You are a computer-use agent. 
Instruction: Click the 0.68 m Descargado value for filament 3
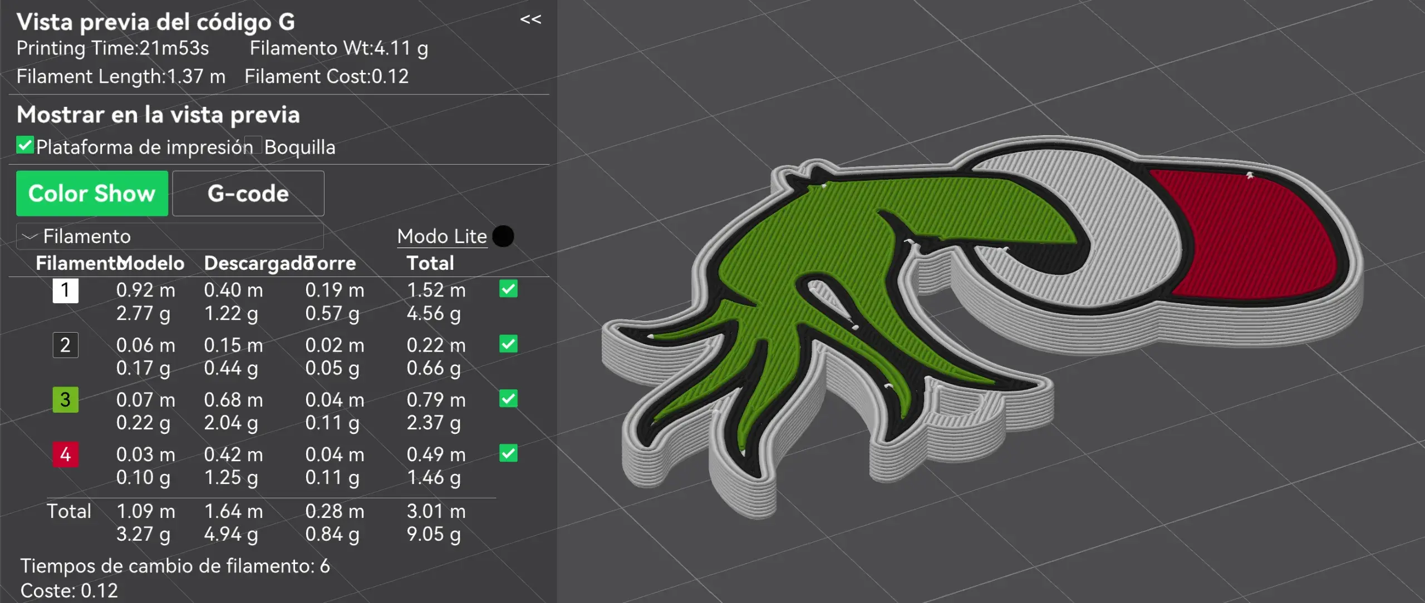tap(233, 399)
